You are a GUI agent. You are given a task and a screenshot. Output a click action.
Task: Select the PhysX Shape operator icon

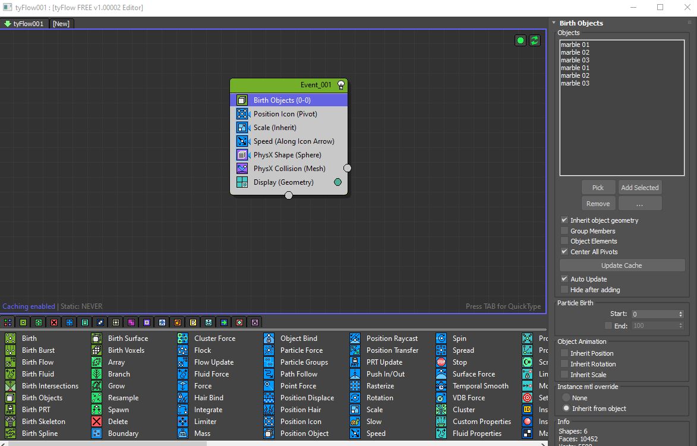click(x=242, y=155)
